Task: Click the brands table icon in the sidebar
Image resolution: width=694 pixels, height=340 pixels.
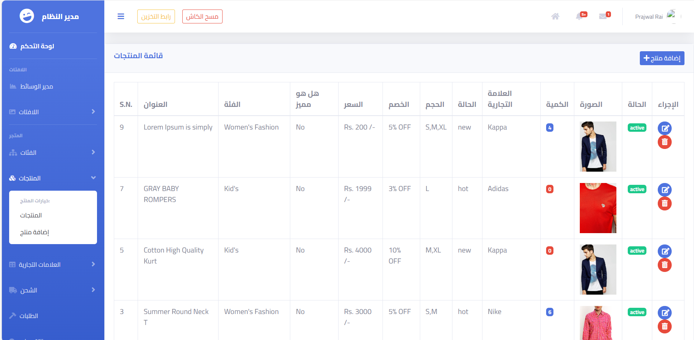Action: coord(12,265)
